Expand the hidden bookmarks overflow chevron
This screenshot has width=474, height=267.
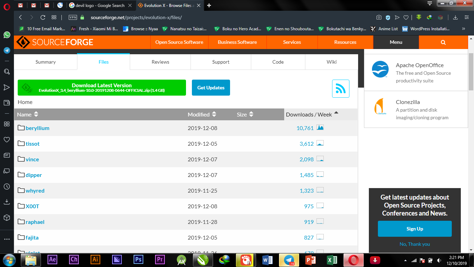(x=464, y=29)
